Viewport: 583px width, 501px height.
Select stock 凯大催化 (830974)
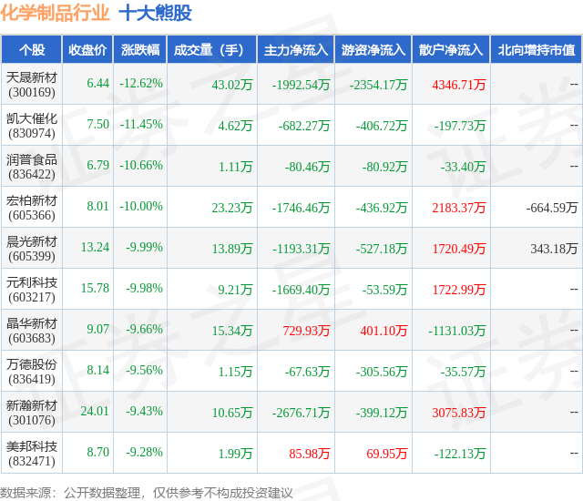tap(32, 126)
